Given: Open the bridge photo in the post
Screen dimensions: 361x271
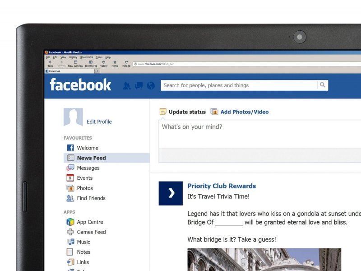Looking at the screenshot, I should coord(264,260).
